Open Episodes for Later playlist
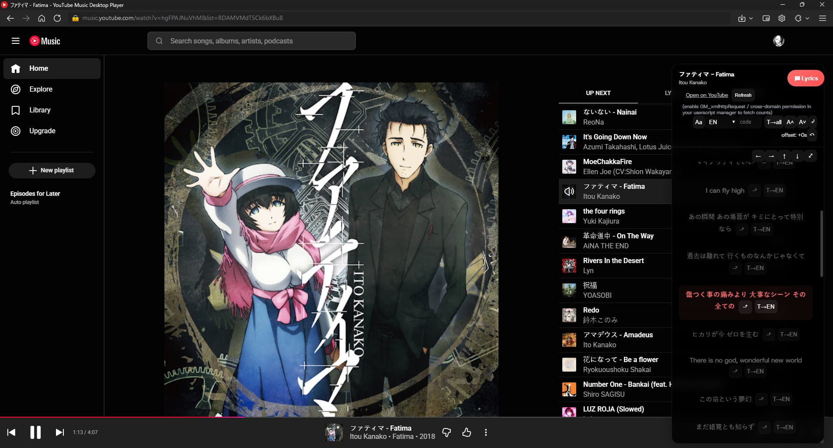 (x=52, y=198)
